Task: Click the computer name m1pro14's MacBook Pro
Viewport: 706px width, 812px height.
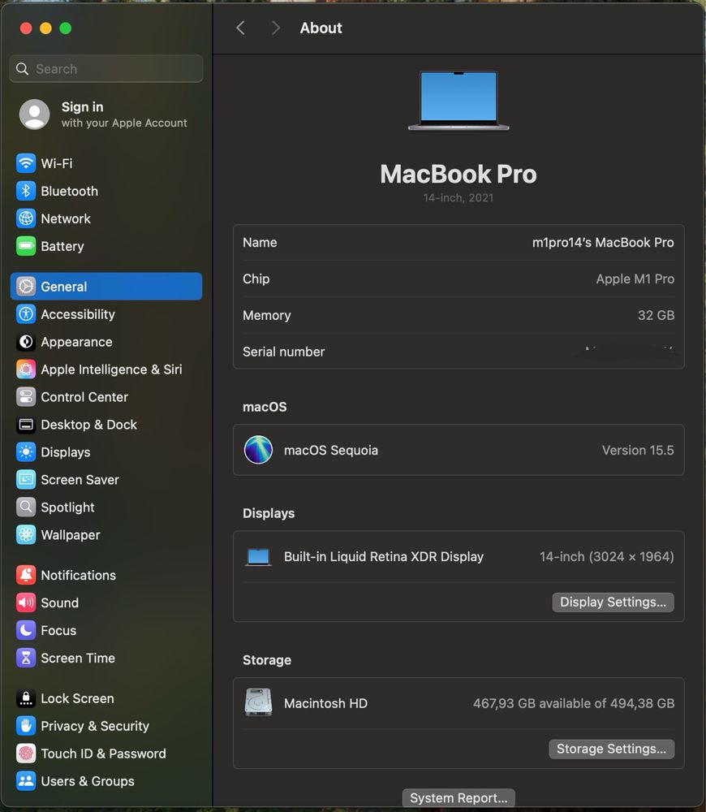Action: coord(603,242)
